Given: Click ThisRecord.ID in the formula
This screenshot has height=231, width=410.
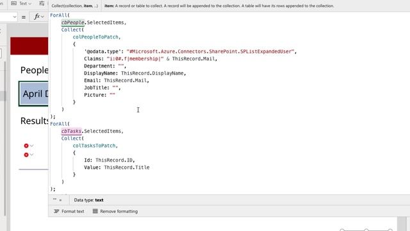Looking at the screenshot, I should pyautogui.click(x=114, y=160).
